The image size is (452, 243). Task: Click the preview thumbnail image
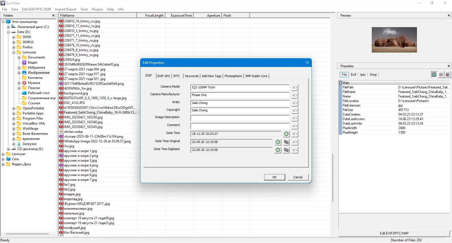394,40
